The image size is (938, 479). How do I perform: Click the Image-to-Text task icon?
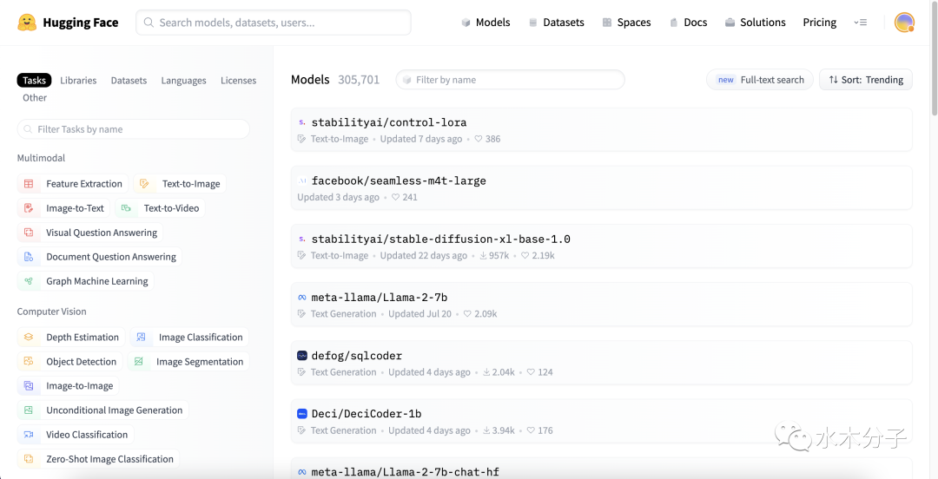click(29, 208)
